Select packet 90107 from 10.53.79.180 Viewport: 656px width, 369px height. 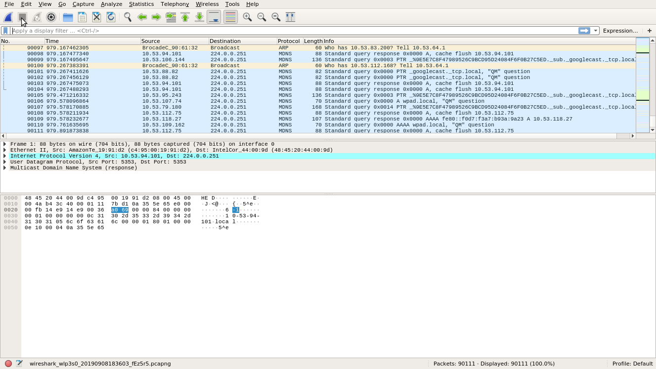(x=318, y=107)
